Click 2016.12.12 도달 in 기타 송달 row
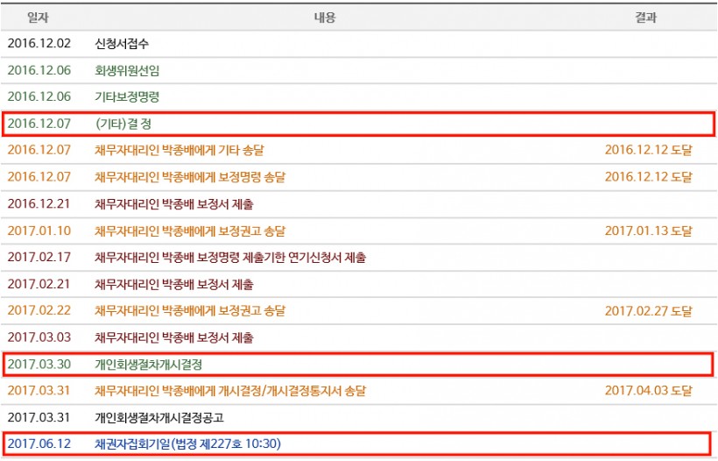 click(649, 150)
